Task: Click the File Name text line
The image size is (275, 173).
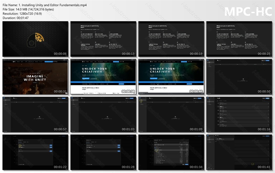Action: 44,5
